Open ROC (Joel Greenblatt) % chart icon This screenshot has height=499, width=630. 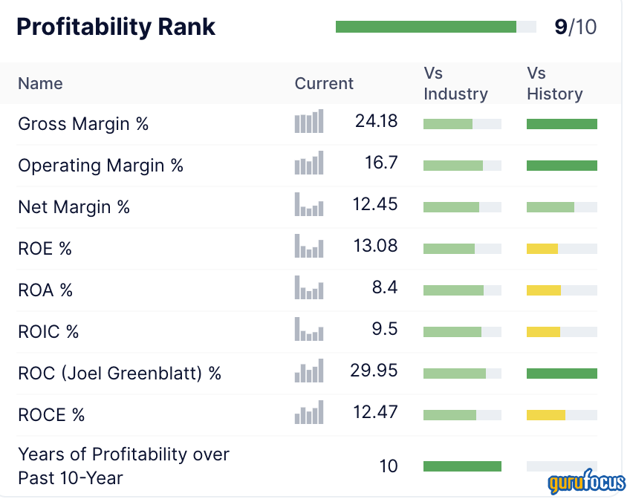(x=309, y=371)
